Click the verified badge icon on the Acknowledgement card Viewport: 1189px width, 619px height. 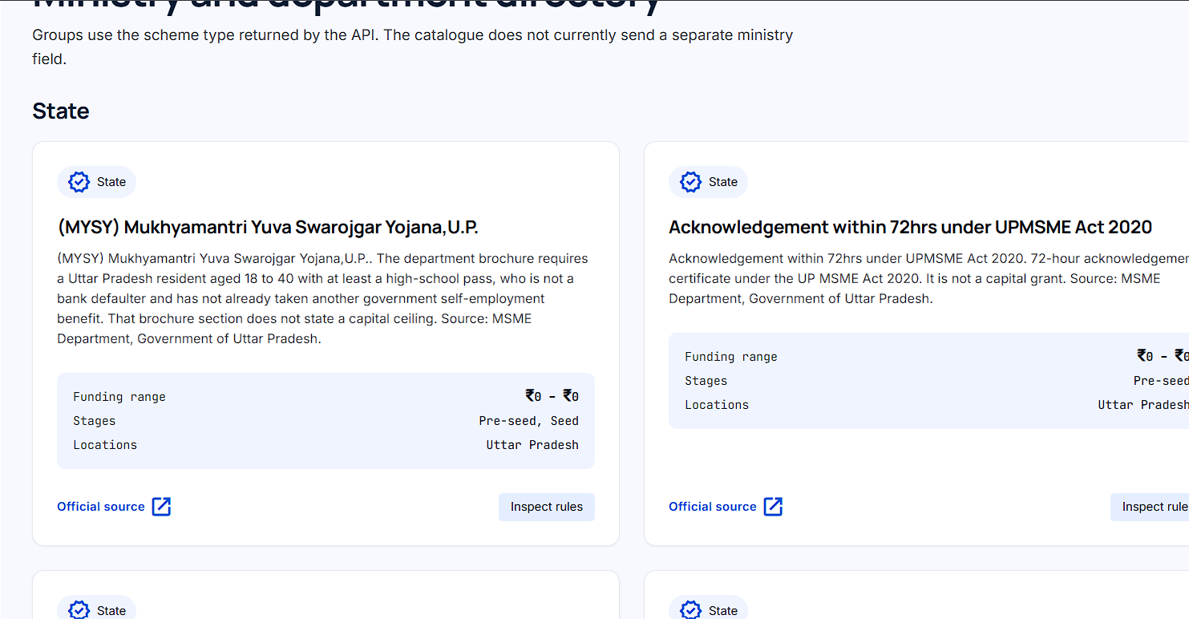coord(690,182)
